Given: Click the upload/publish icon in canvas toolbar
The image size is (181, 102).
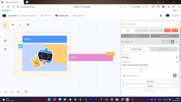Looking at the screenshot, I should point(5,25).
